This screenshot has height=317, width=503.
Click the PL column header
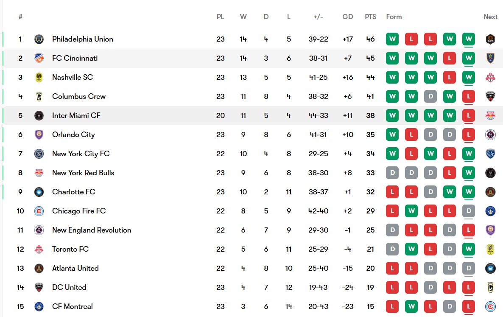pyautogui.click(x=221, y=17)
